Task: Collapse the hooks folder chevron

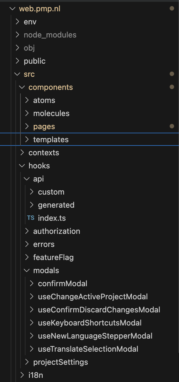Action: coord(22,166)
